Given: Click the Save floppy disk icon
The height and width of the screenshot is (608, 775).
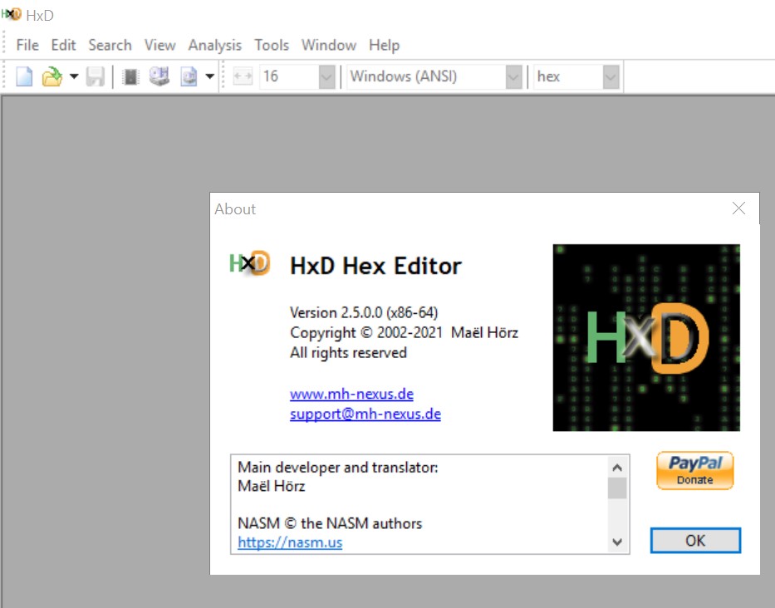Looking at the screenshot, I should pos(96,77).
